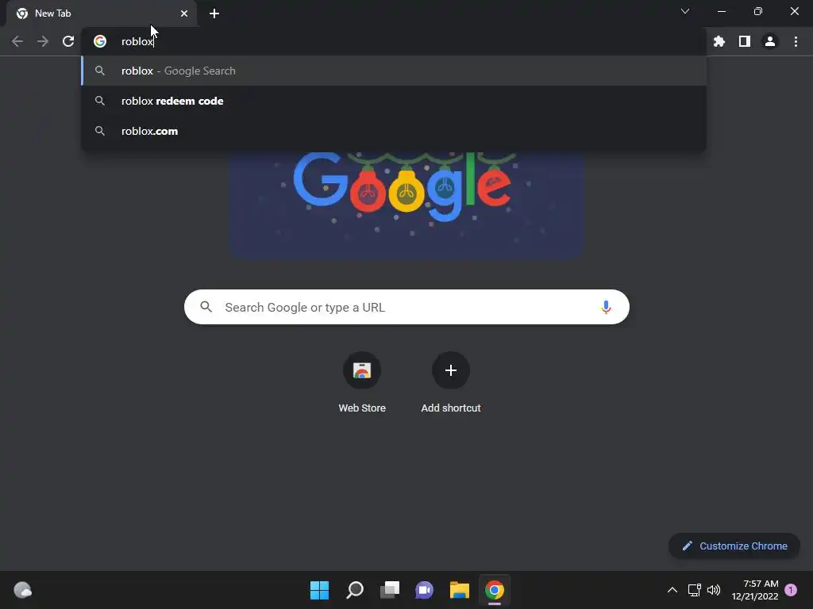813x609 pixels.
Task: Open the Windows Start menu
Action: (319, 590)
